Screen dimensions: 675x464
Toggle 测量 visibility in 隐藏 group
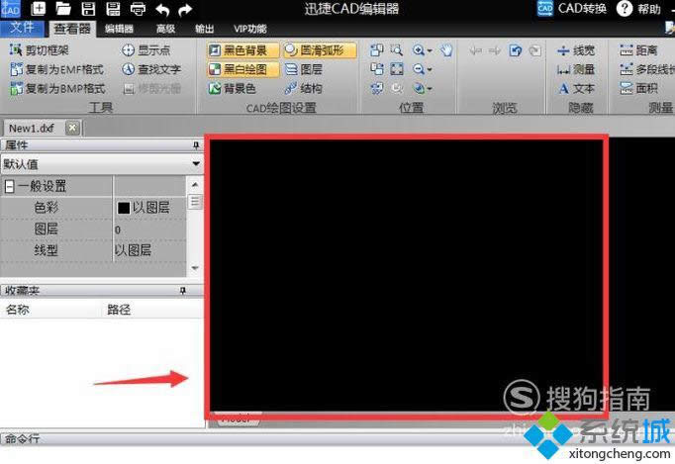pos(576,69)
